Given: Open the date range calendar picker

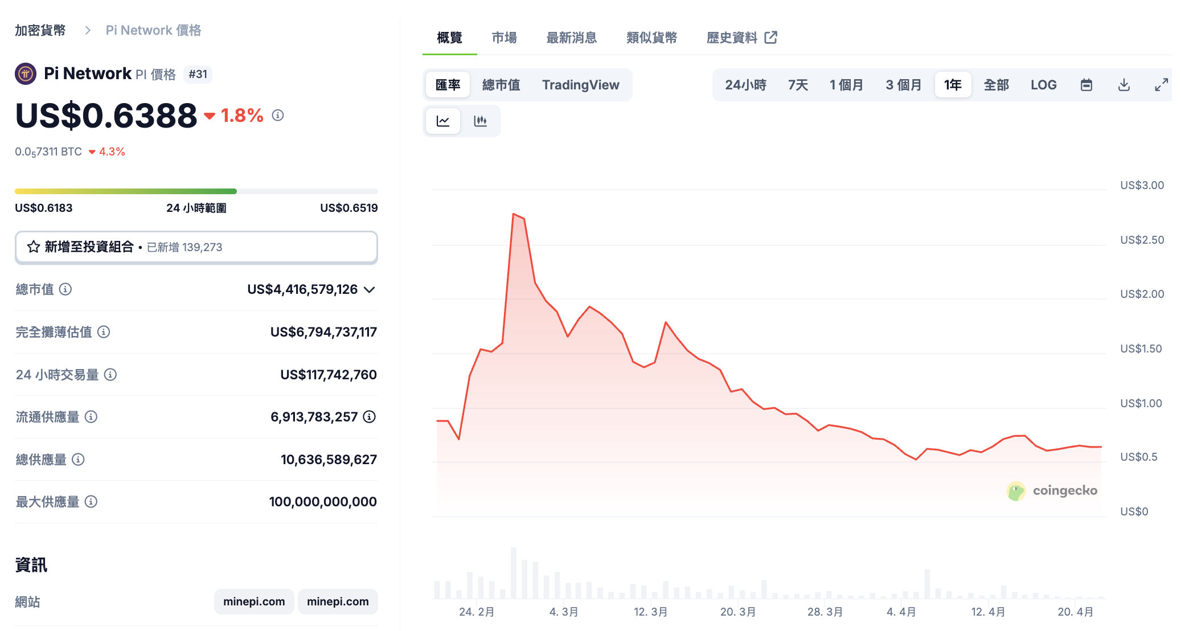Looking at the screenshot, I should pyautogui.click(x=1086, y=84).
